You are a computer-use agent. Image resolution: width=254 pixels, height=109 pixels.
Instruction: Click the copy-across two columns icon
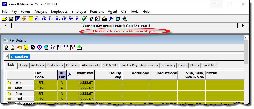(x=66, y=47)
